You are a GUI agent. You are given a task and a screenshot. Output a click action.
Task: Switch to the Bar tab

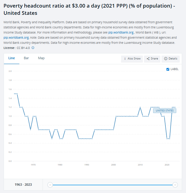[26, 58]
